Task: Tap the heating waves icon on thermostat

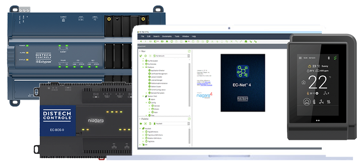Action: 329,102
